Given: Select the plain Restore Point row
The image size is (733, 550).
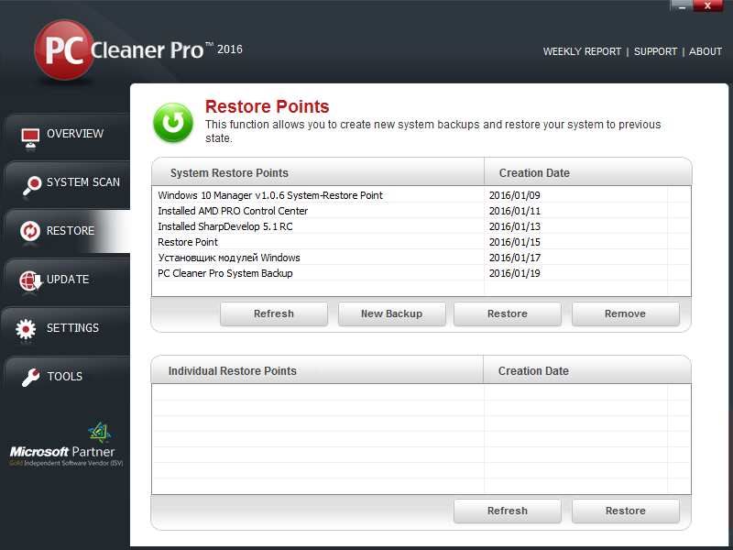Looking at the screenshot, I should (x=421, y=242).
